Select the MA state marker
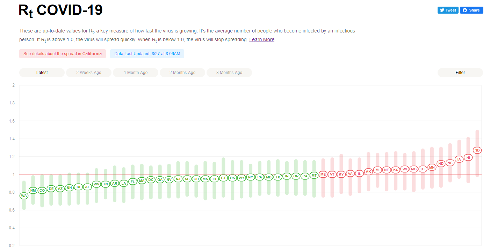490x251 pixels. [142, 180]
